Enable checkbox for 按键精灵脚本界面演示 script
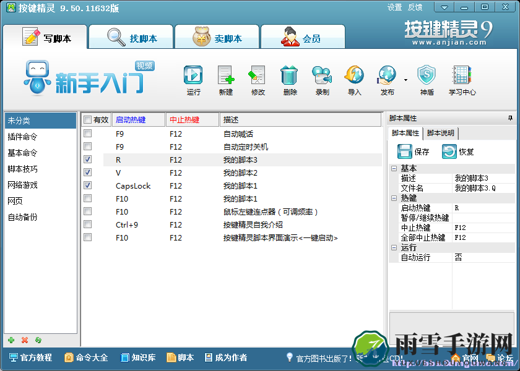The width and height of the screenshot is (520, 371). (87, 237)
